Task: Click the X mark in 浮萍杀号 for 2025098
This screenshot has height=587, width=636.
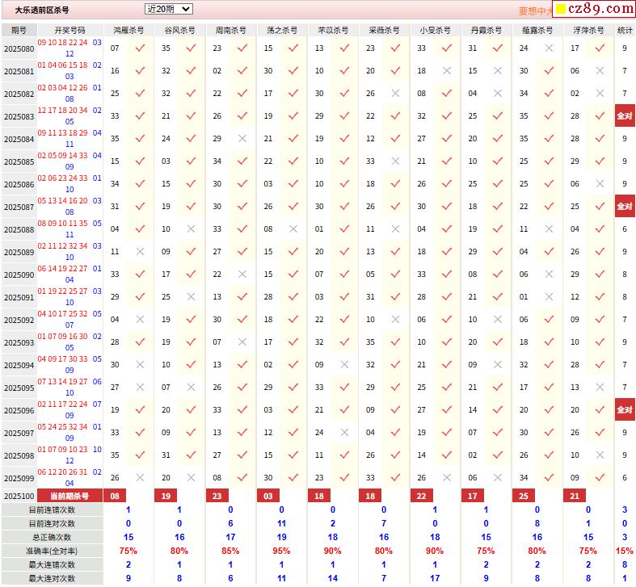Action: [x=600, y=455]
